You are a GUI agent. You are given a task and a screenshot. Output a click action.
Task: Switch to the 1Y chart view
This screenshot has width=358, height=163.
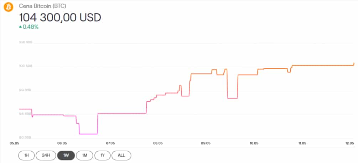(x=103, y=155)
